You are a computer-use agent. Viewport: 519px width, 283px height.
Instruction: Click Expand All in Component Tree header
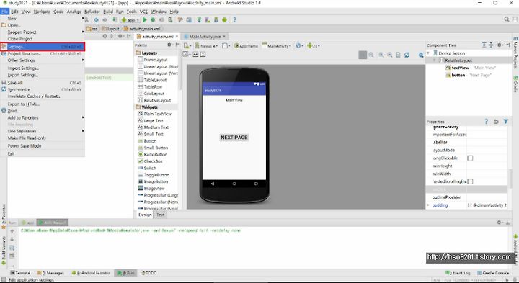484,45
